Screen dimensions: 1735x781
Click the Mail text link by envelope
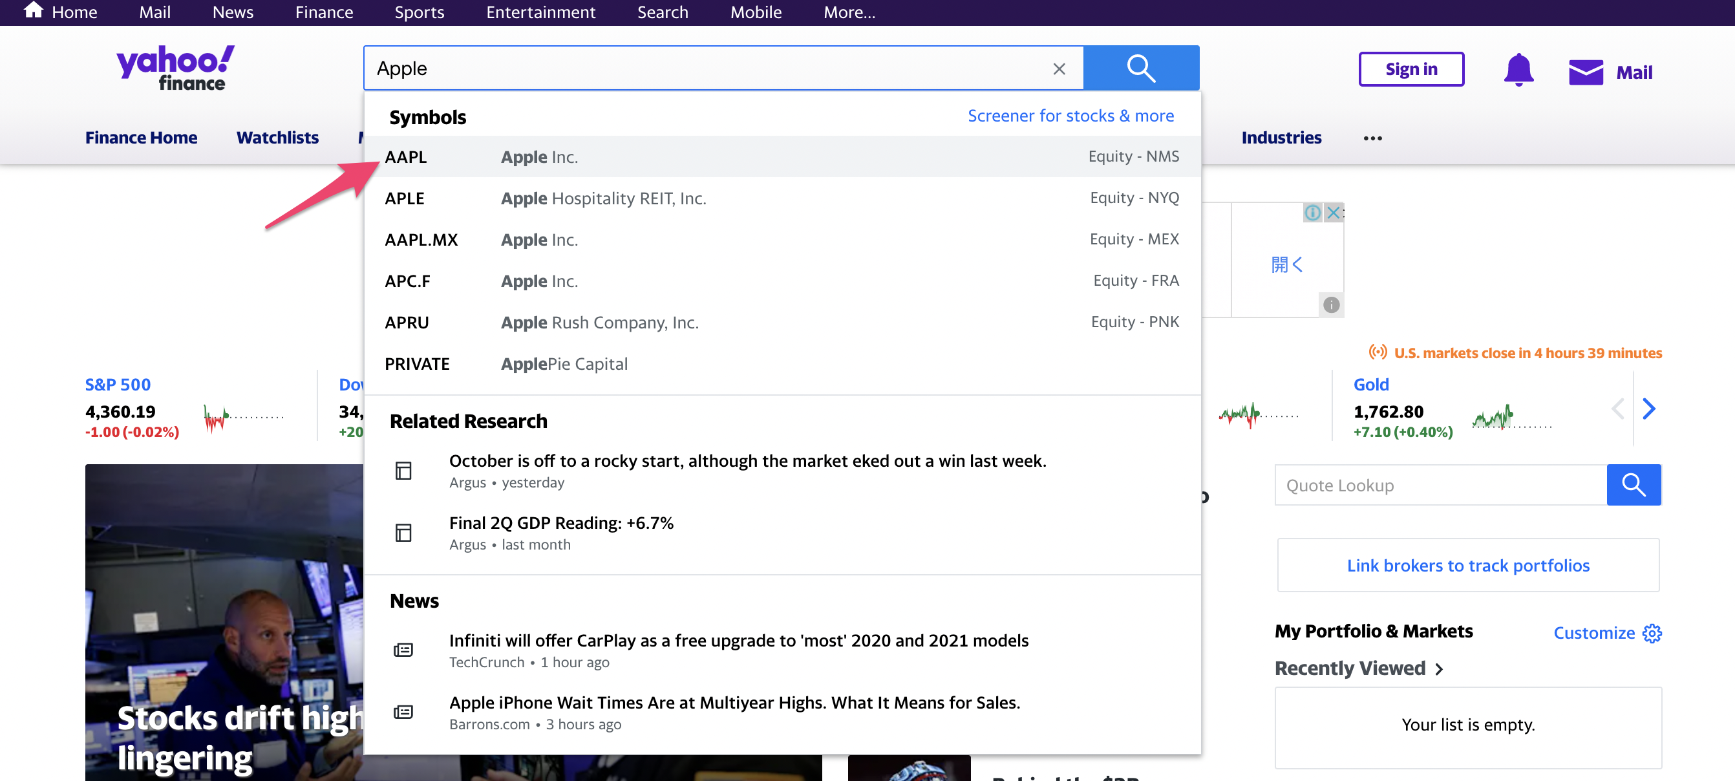1634,72
